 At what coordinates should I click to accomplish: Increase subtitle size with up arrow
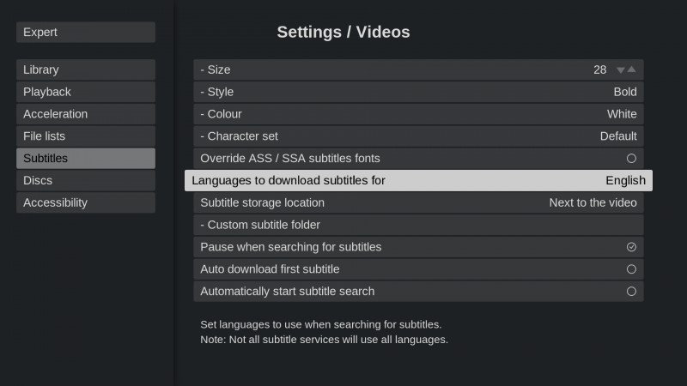(632, 69)
